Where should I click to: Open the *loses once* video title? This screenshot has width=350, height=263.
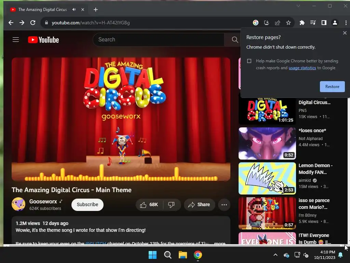point(312,130)
